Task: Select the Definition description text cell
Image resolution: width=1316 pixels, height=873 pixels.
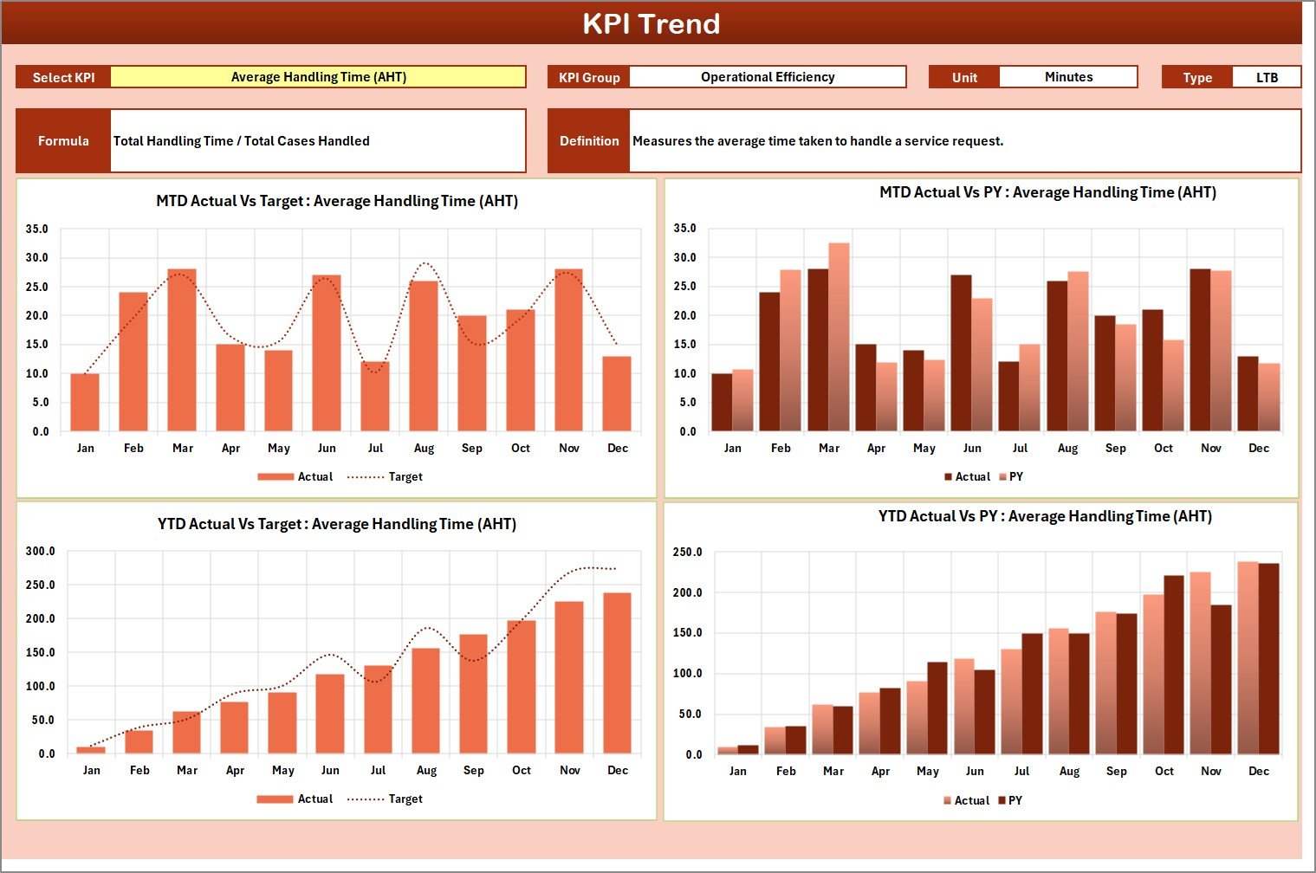Action: click(x=964, y=141)
